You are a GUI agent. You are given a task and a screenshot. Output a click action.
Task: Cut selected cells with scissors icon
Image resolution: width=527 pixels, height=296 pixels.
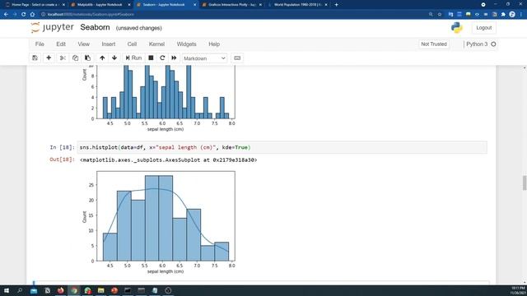click(63, 58)
